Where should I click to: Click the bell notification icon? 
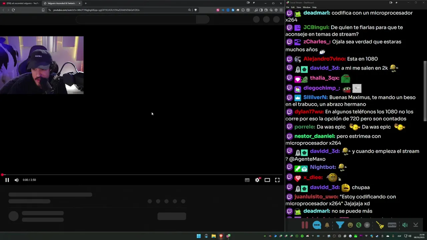click(x=327, y=225)
